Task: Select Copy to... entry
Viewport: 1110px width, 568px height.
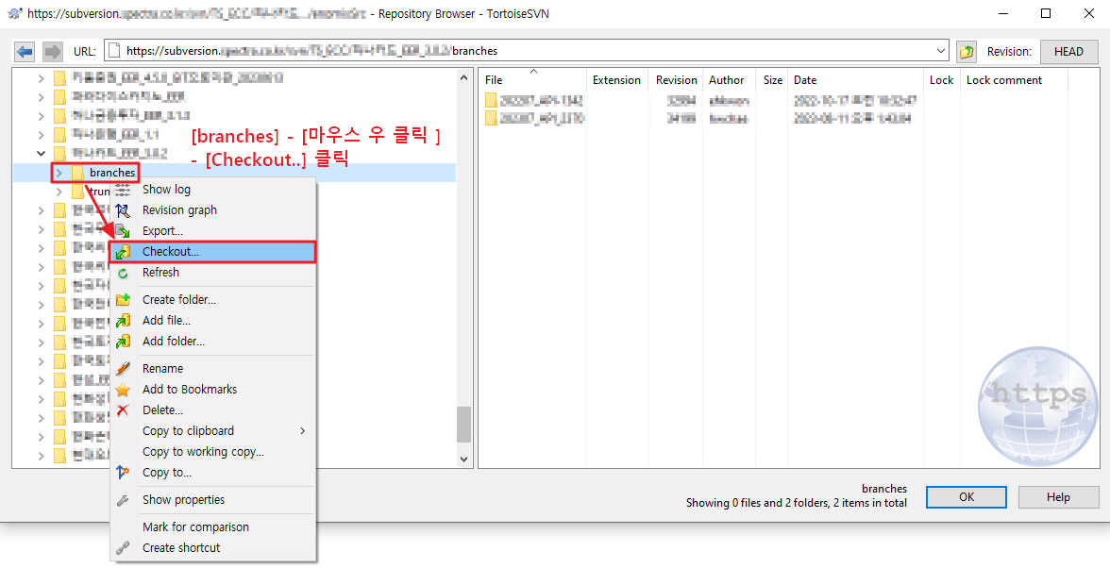Action: click(x=213, y=473)
